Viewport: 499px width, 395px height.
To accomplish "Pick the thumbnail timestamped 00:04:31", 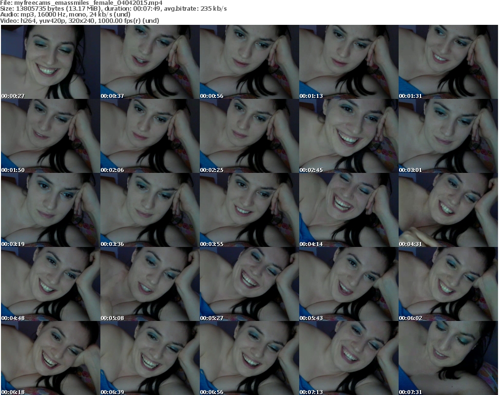I will [x=448, y=210].
